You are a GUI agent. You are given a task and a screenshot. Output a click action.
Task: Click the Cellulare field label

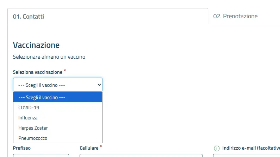click(x=89, y=148)
